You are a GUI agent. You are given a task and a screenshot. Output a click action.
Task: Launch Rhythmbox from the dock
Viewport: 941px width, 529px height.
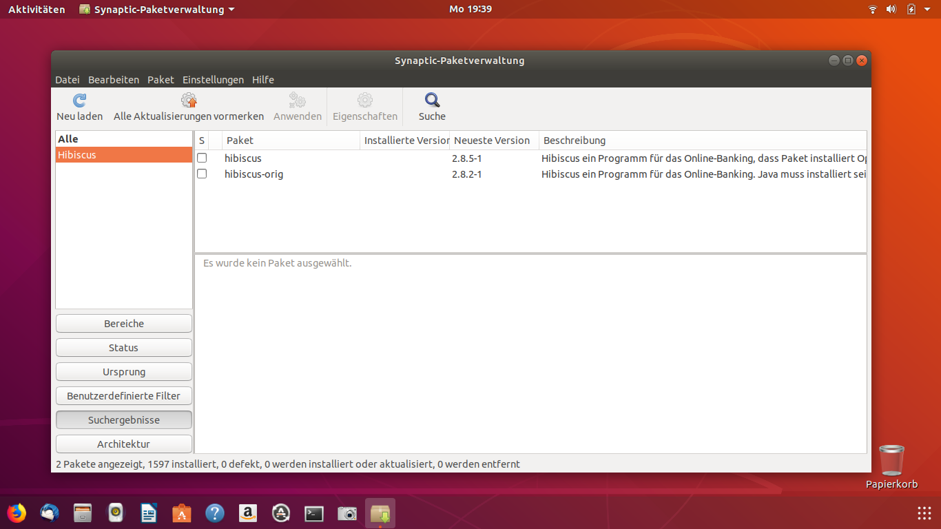click(x=116, y=513)
